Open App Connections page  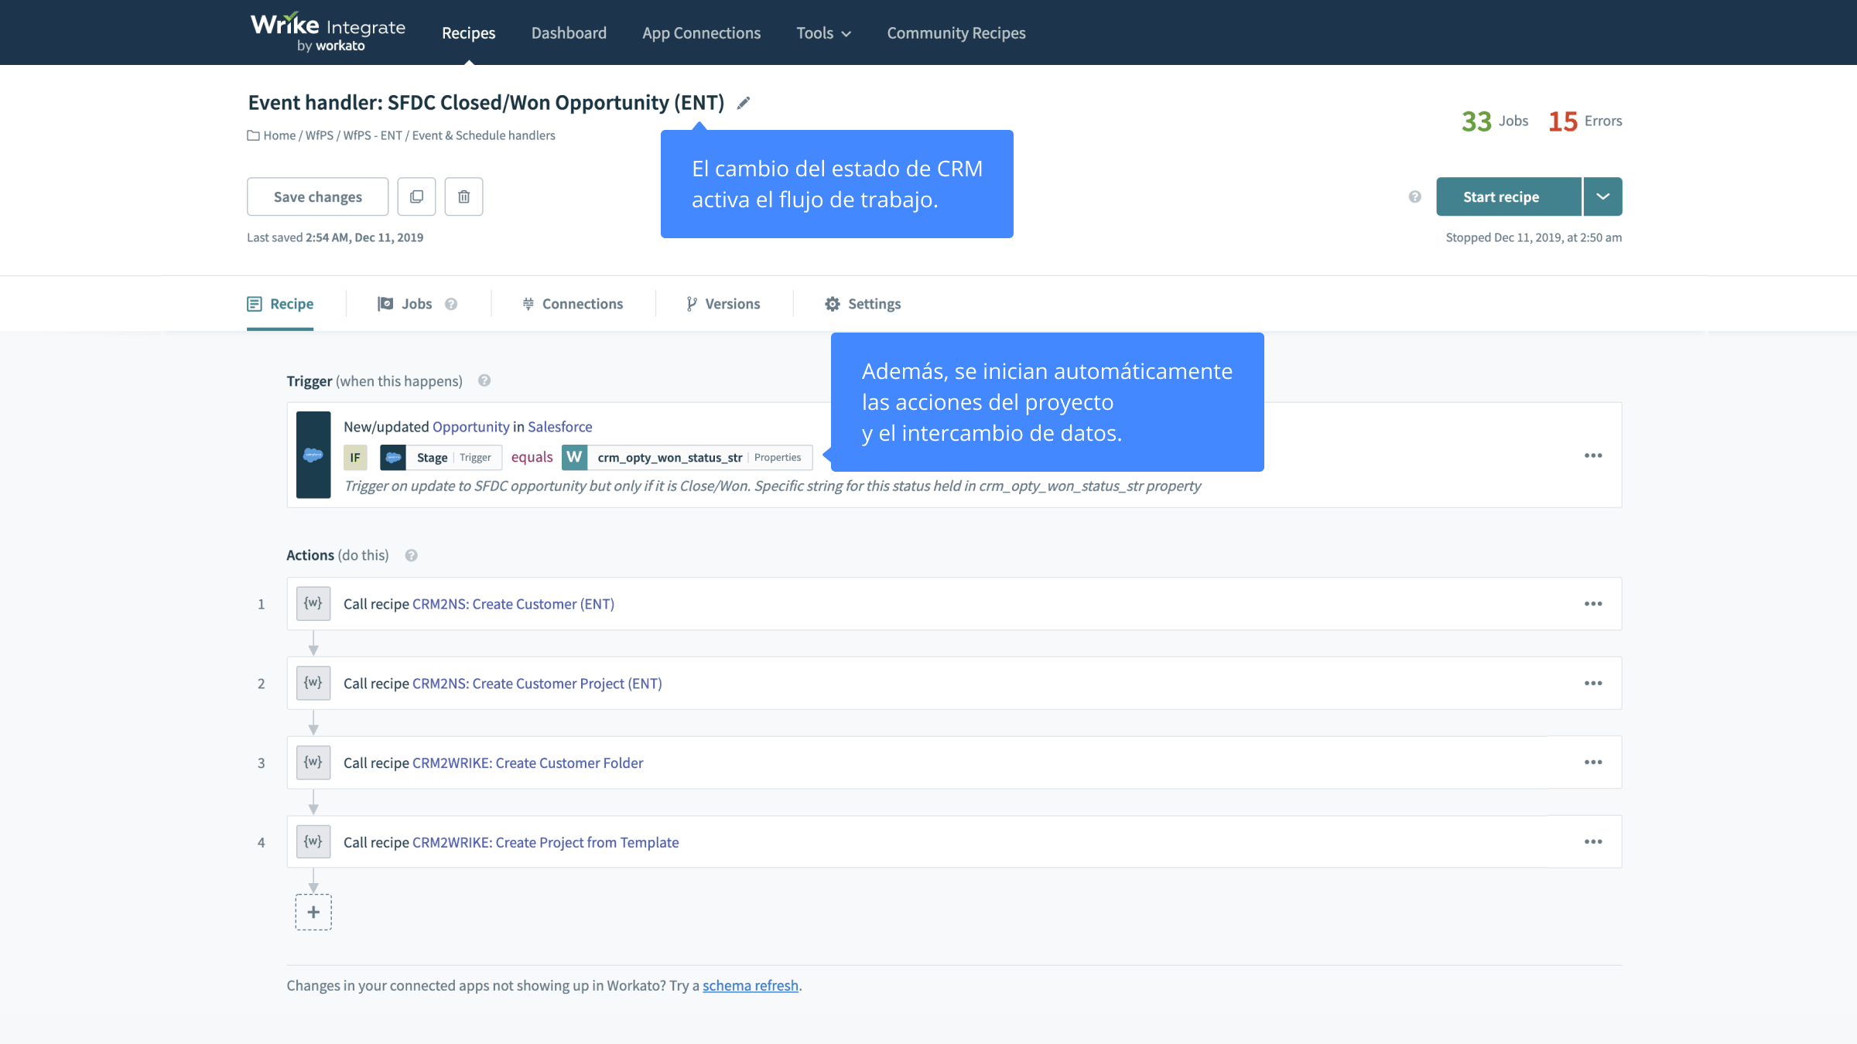coord(701,32)
